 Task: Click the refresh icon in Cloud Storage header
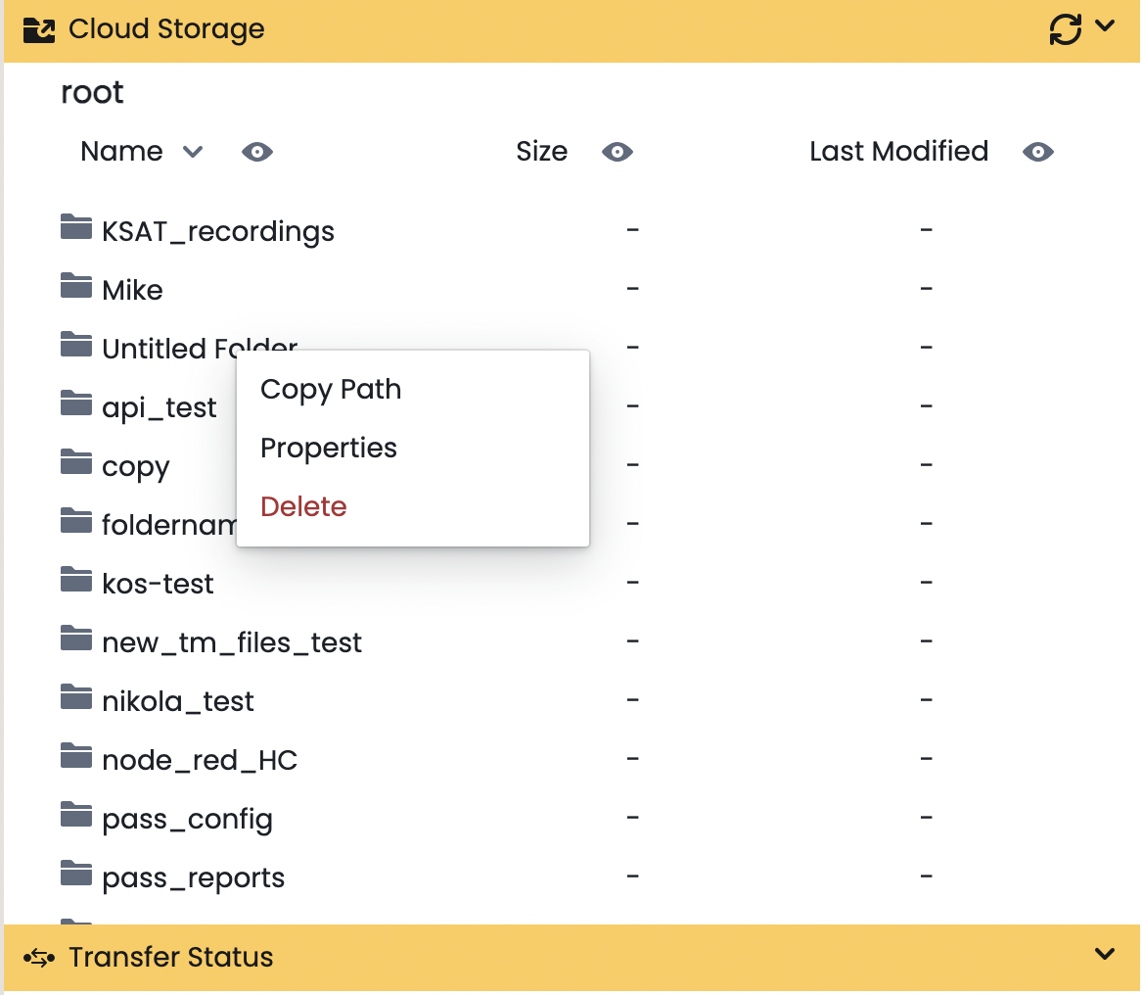click(1065, 29)
